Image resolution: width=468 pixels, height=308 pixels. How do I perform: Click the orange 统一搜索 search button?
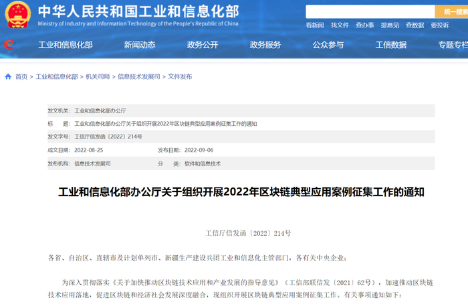pos(451,11)
